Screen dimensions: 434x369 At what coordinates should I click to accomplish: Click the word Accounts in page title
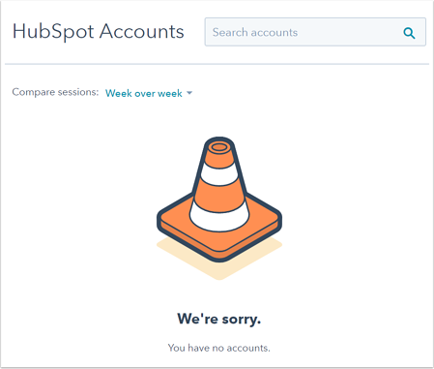[x=142, y=32]
